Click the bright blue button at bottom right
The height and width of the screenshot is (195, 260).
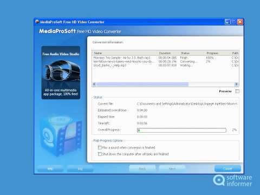click(227, 168)
